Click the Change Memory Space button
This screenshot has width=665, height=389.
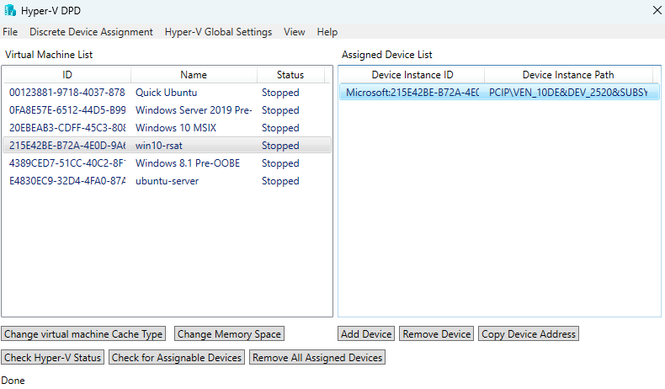[x=229, y=334]
